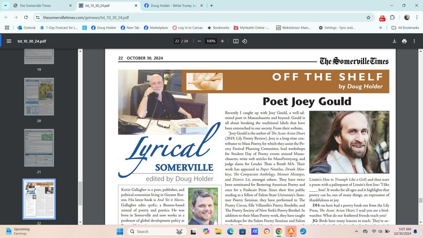This screenshot has height=238, width=423.
Task: Click the document vertical scrollbar handle
Action: (420, 200)
